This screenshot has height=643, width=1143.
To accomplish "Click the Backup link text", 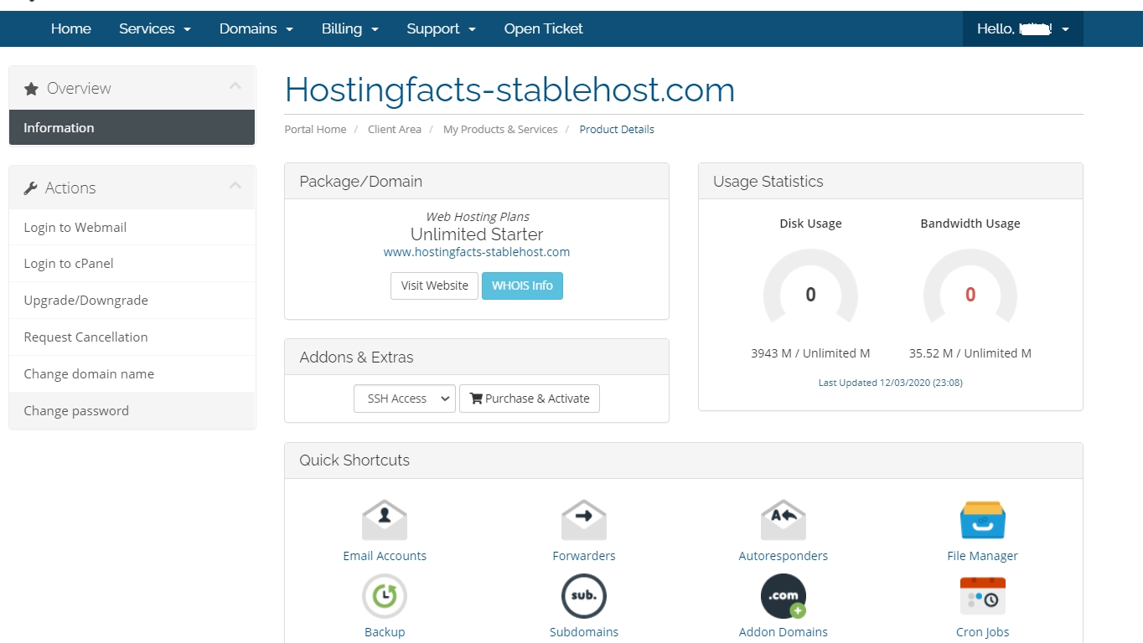I will pyautogui.click(x=385, y=632).
